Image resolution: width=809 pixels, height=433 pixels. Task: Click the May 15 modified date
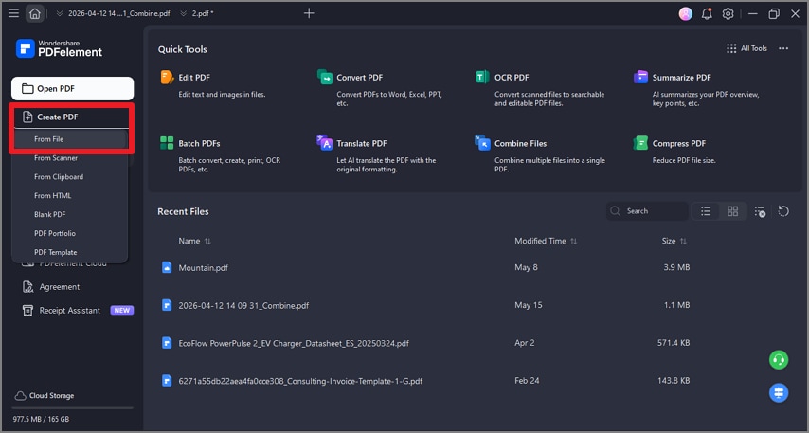pyautogui.click(x=529, y=305)
